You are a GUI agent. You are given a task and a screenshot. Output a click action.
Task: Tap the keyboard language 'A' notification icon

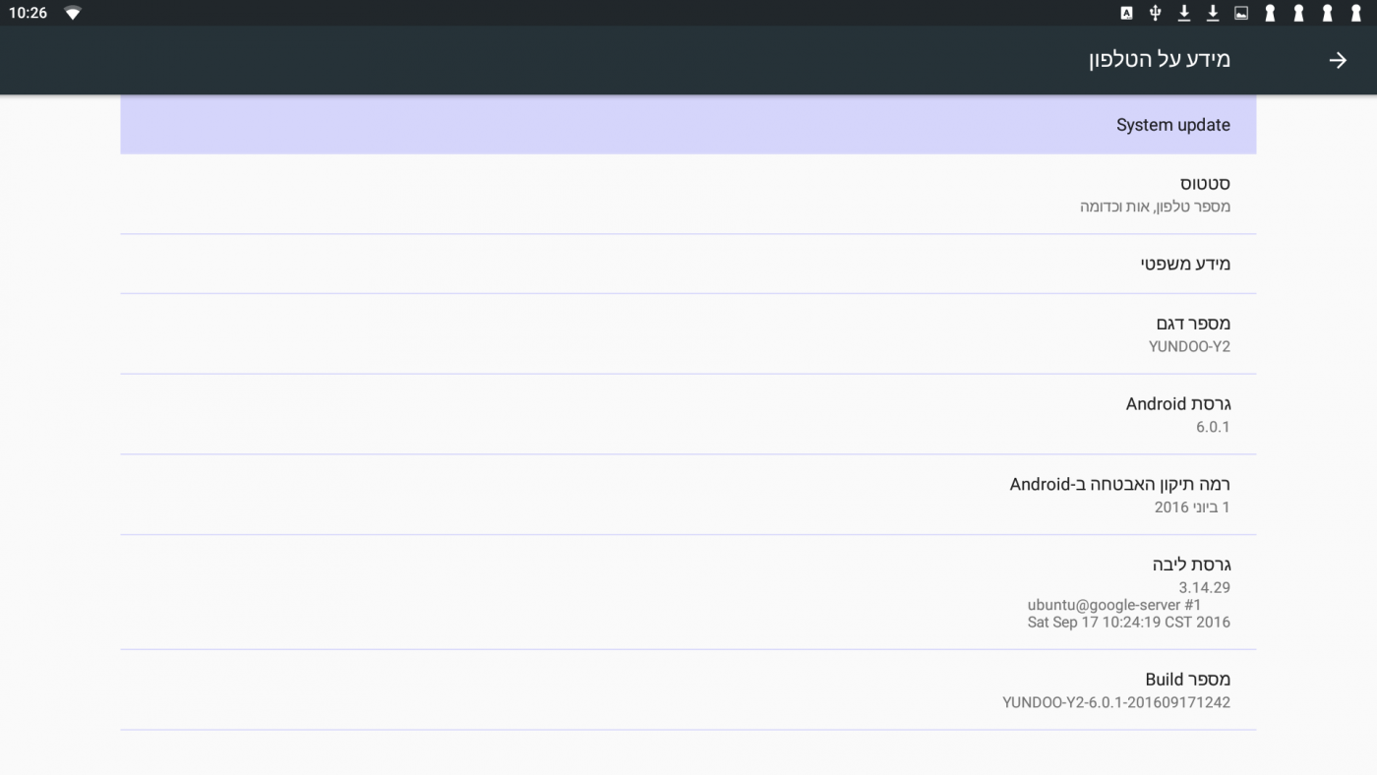point(1126,13)
